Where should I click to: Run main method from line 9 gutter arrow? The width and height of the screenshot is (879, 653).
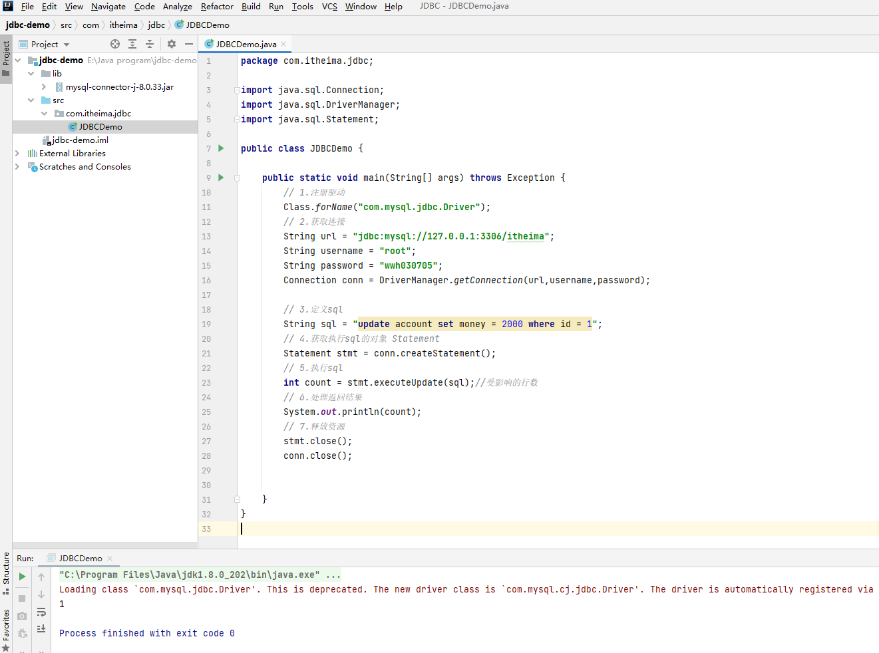(221, 178)
